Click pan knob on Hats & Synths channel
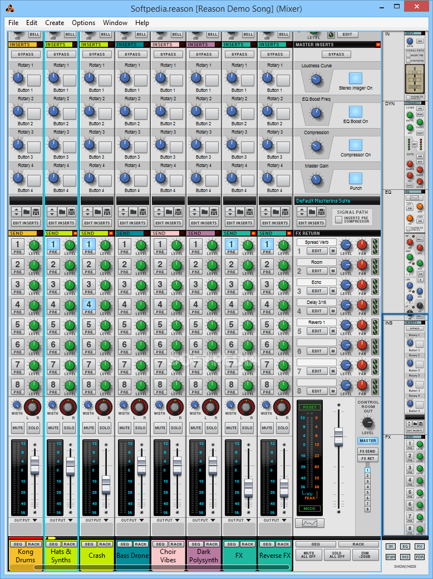The width and height of the screenshot is (433, 579). pos(68,407)
